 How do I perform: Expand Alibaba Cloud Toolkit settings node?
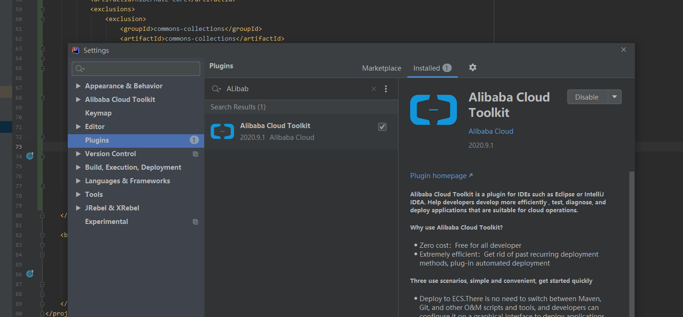coord(78,100)
